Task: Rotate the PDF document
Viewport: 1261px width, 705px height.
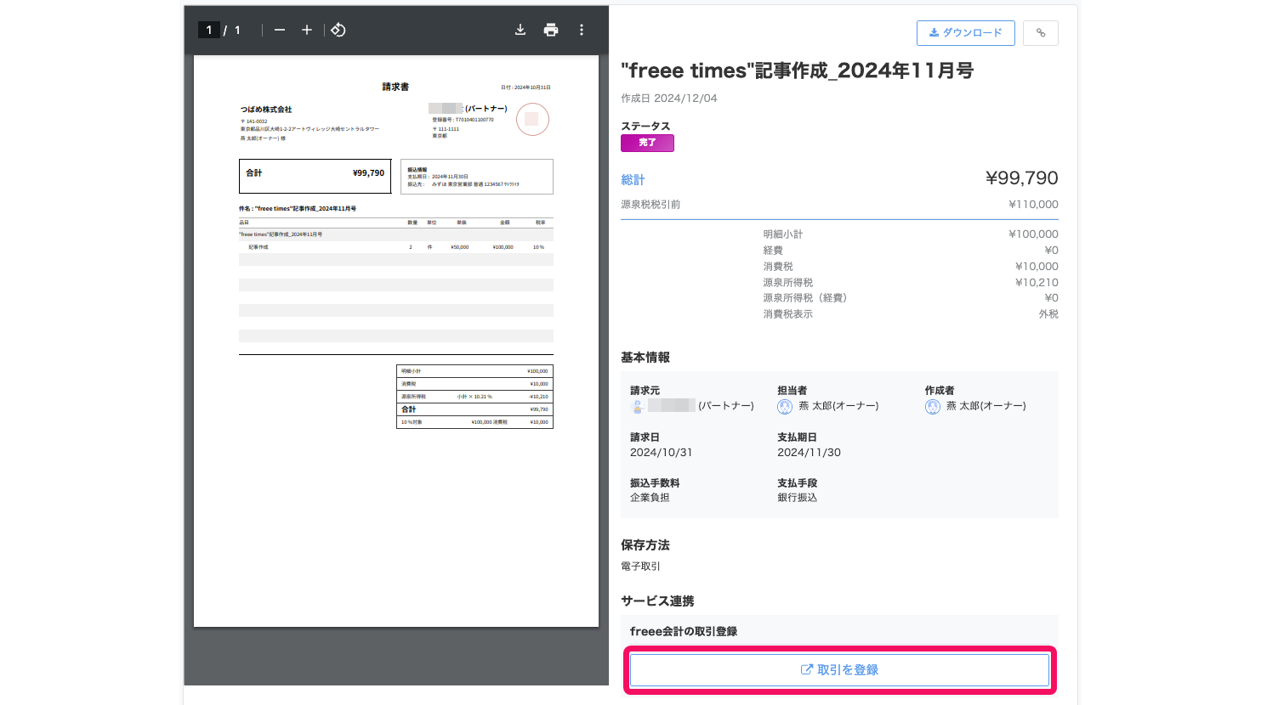Action: (338, 30)
